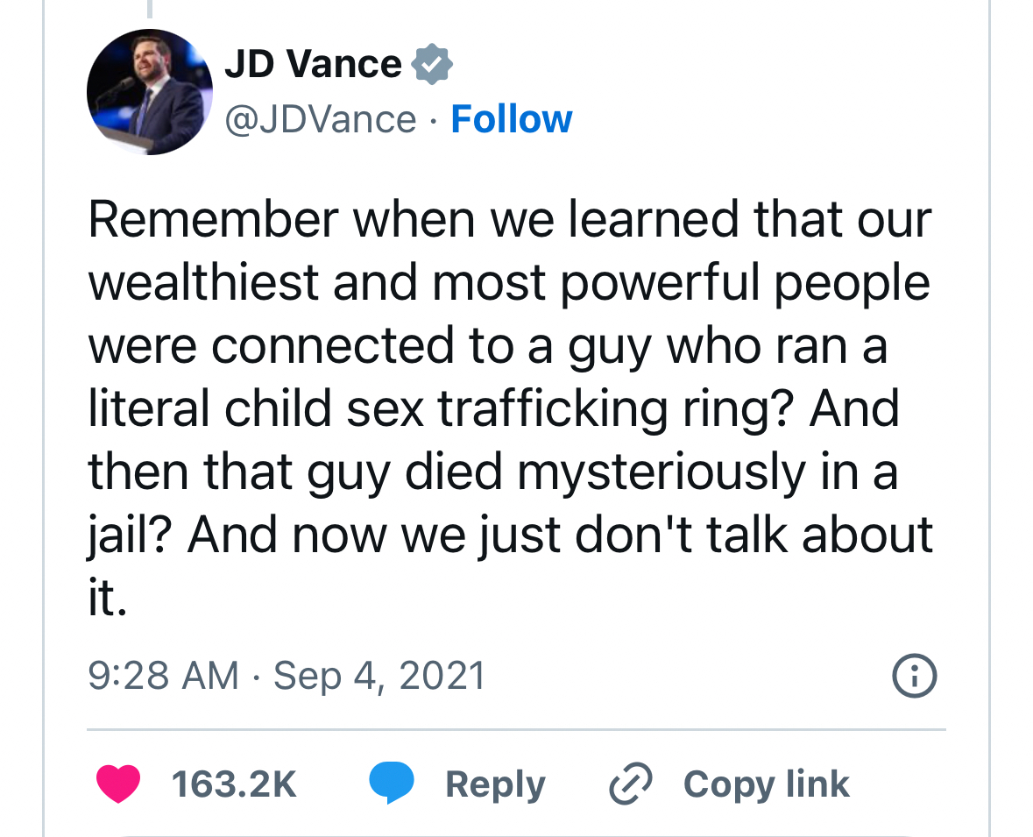Click the @JDVance handle
Viewport: 1033px width, 837px height.
coord(321,119)
